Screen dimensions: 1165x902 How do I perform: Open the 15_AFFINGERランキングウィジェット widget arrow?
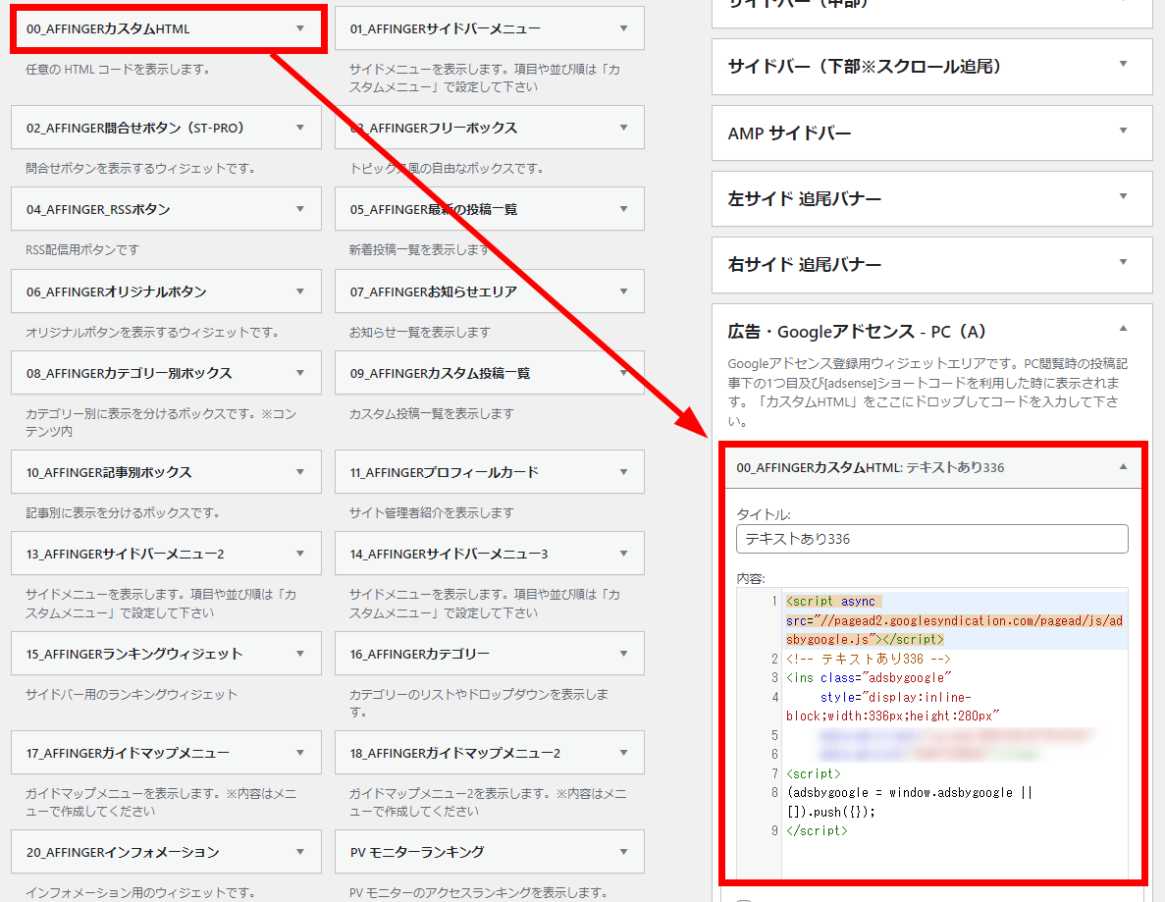(x=300, y=653)
